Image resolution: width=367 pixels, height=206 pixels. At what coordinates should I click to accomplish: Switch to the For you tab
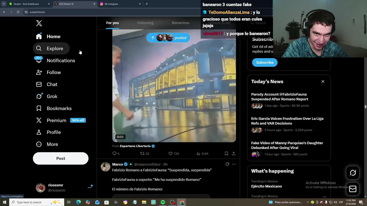pyautogui.click(x=112, y=23)
